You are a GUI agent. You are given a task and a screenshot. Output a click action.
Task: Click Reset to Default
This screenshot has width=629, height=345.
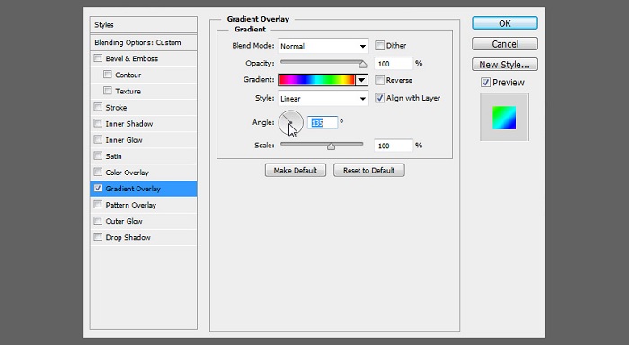point(368,170)
